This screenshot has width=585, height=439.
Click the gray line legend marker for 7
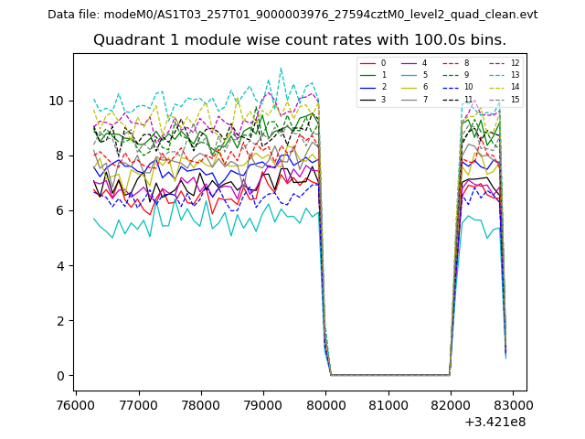(x=410, y=100)
